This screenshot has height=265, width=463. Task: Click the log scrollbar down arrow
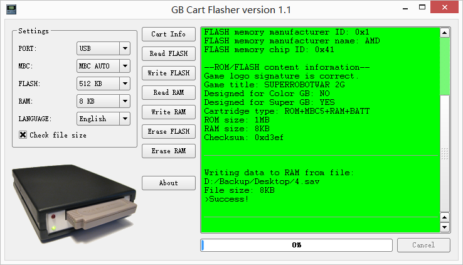445,227
